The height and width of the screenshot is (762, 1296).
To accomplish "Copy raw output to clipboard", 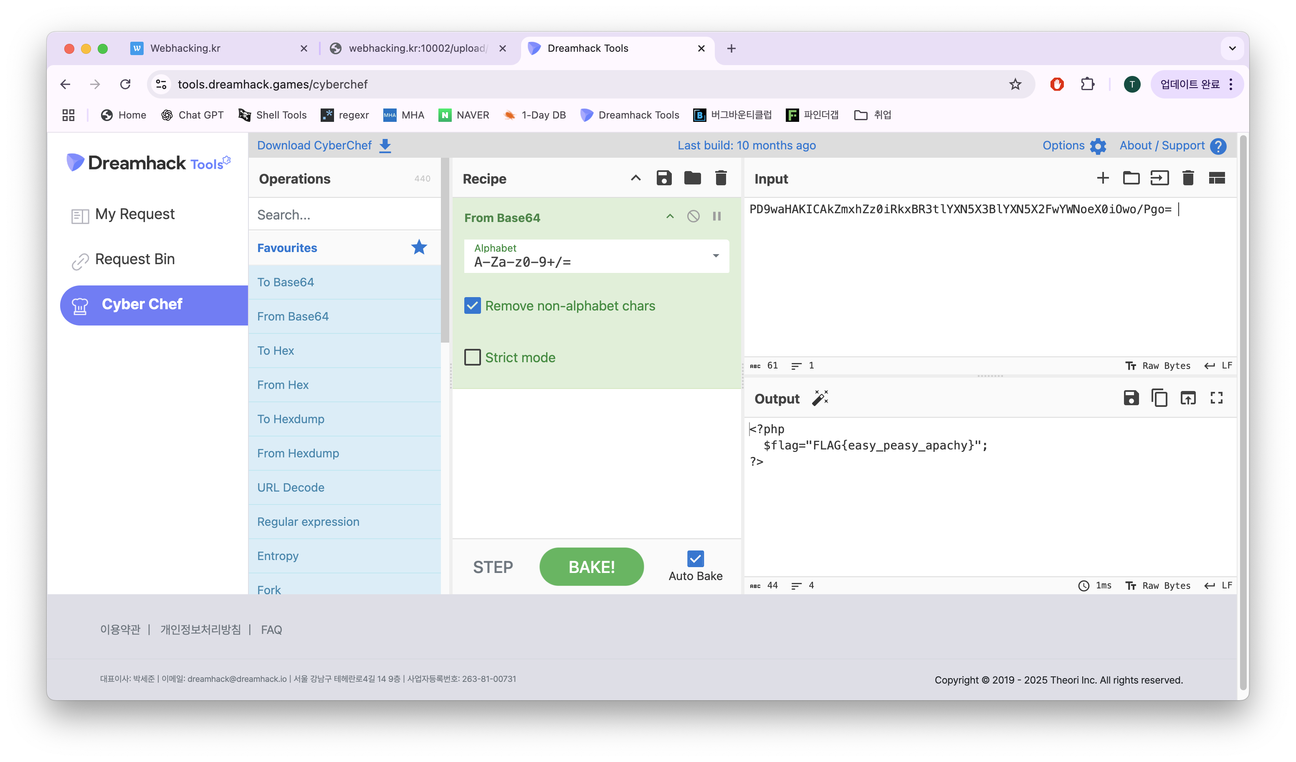I will [x=1159, y=398].
